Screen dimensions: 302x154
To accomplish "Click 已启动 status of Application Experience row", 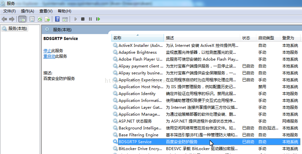I will [248, 80].
